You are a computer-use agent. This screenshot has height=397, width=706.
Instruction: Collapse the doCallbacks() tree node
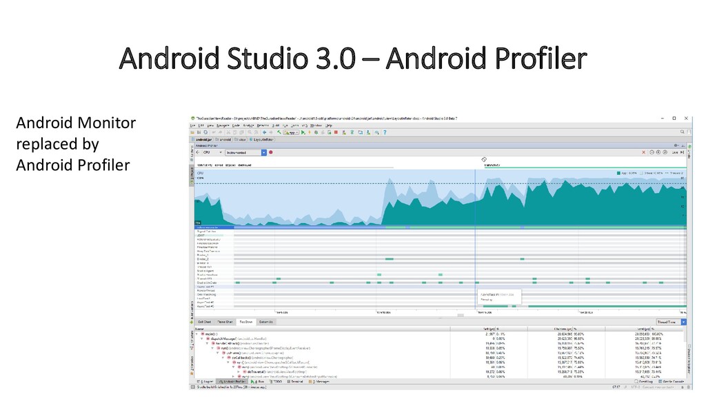tap(223, 358)
